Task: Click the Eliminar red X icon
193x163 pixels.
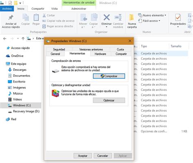Action: click(107, 17)
